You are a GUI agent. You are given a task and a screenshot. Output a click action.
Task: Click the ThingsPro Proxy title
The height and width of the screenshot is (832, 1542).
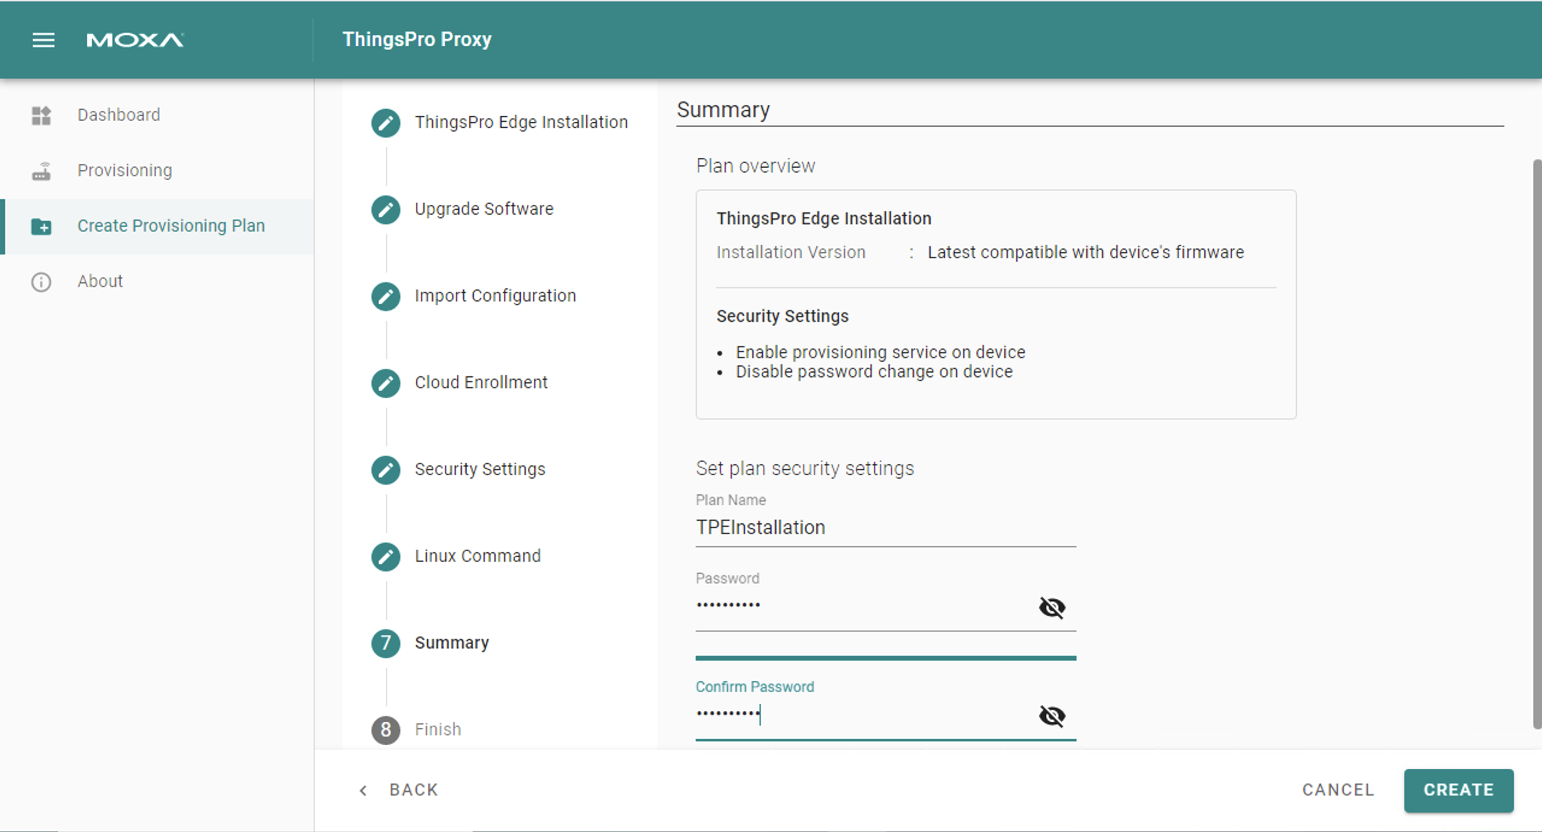click(x=417, y=39)
